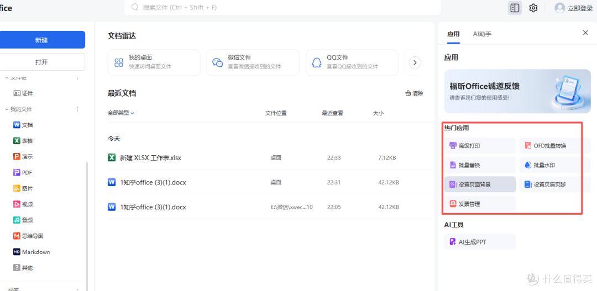
Task: Open the 我的文件 three-dot menu
Action: pyautogui.click(x=77, y=109)
